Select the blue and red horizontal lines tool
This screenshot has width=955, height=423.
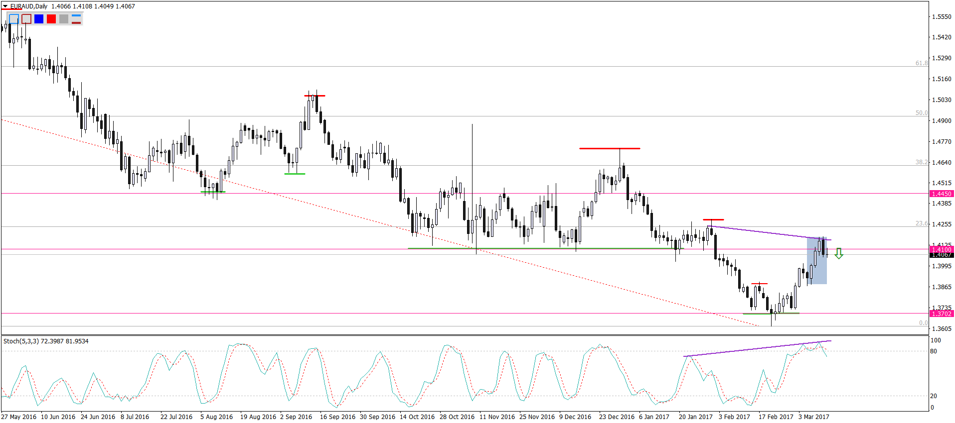click(76, 19)
